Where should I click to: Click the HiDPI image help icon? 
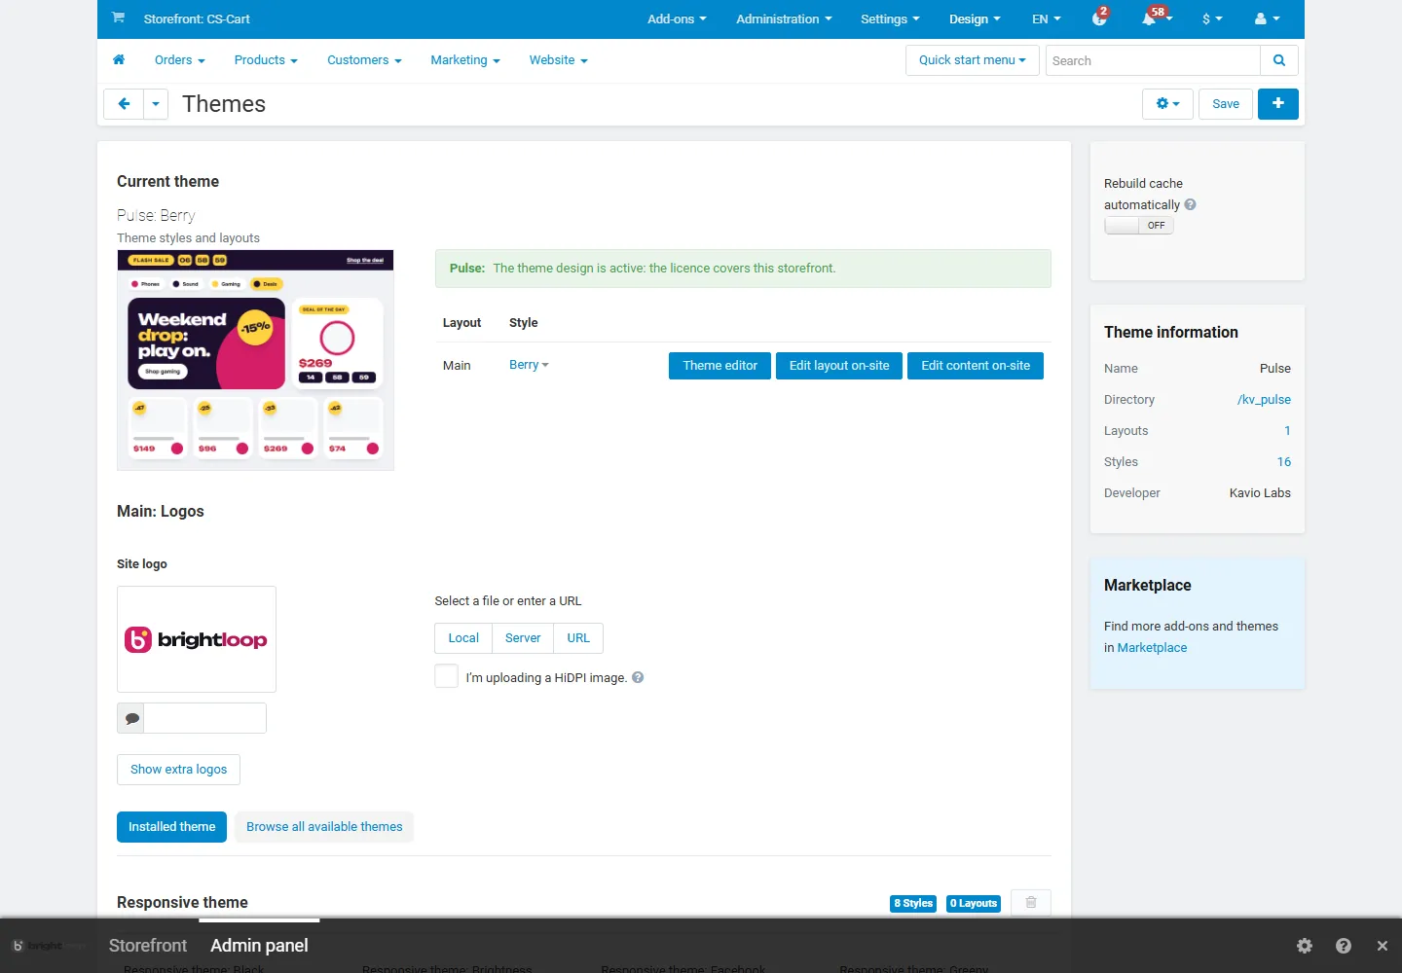[638, 677]
